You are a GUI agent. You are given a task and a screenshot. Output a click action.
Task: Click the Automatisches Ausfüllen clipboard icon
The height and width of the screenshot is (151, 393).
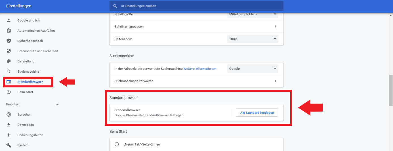point(9,31)
